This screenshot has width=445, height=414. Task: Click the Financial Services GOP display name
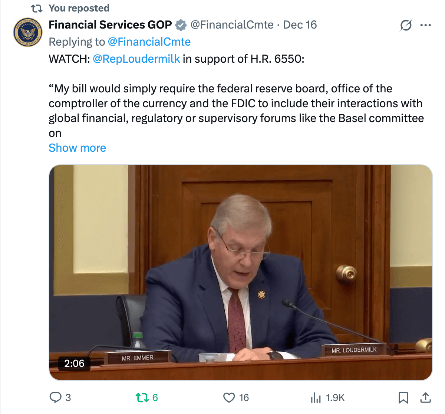(x=110, y=25)
